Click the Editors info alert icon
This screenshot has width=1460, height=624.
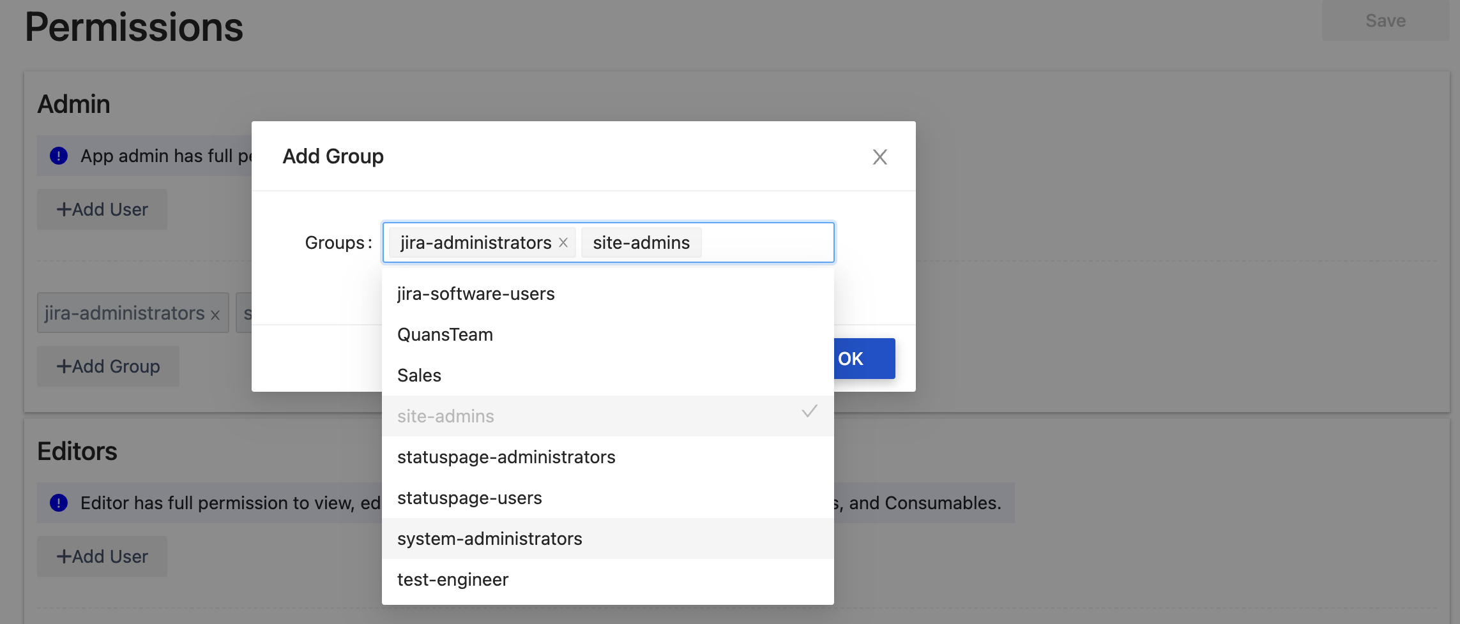59,503
